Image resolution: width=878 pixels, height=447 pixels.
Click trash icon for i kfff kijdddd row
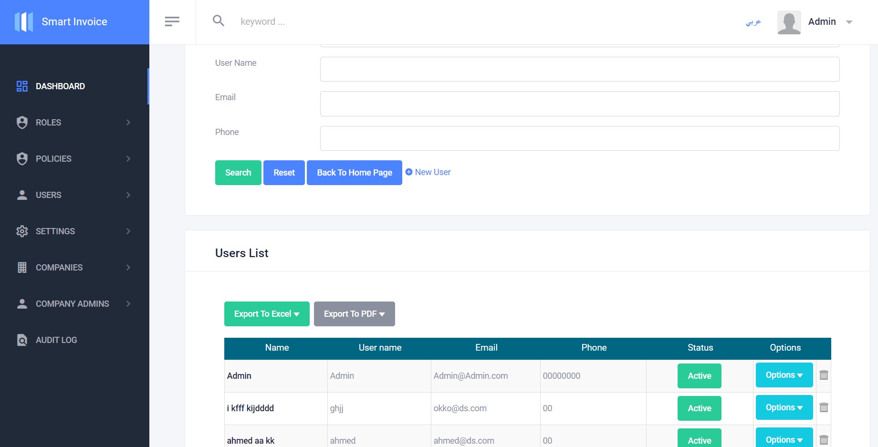tap(824, 407)
